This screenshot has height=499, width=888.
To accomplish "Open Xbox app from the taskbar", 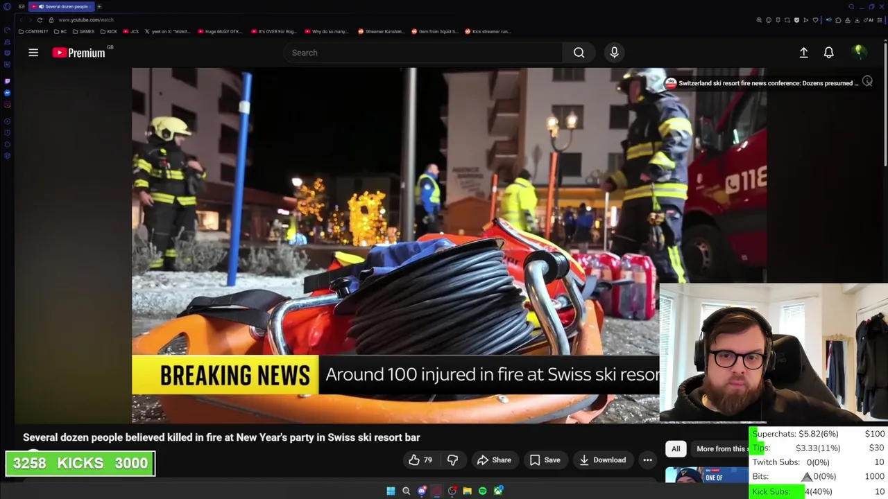I will click(498, 491).
